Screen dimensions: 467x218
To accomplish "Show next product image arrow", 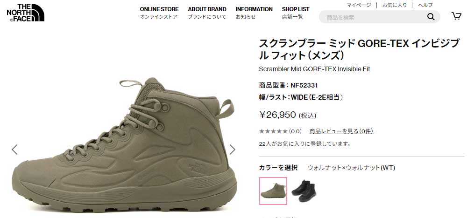I will (232, 150).
